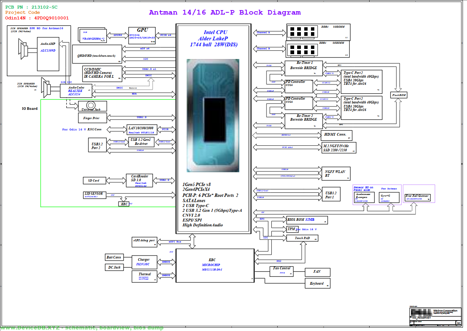The image size is (467, 331).
Task: Click the Free Fall Gsensor block
Action: pyautogui.click(x=417, y=198)
